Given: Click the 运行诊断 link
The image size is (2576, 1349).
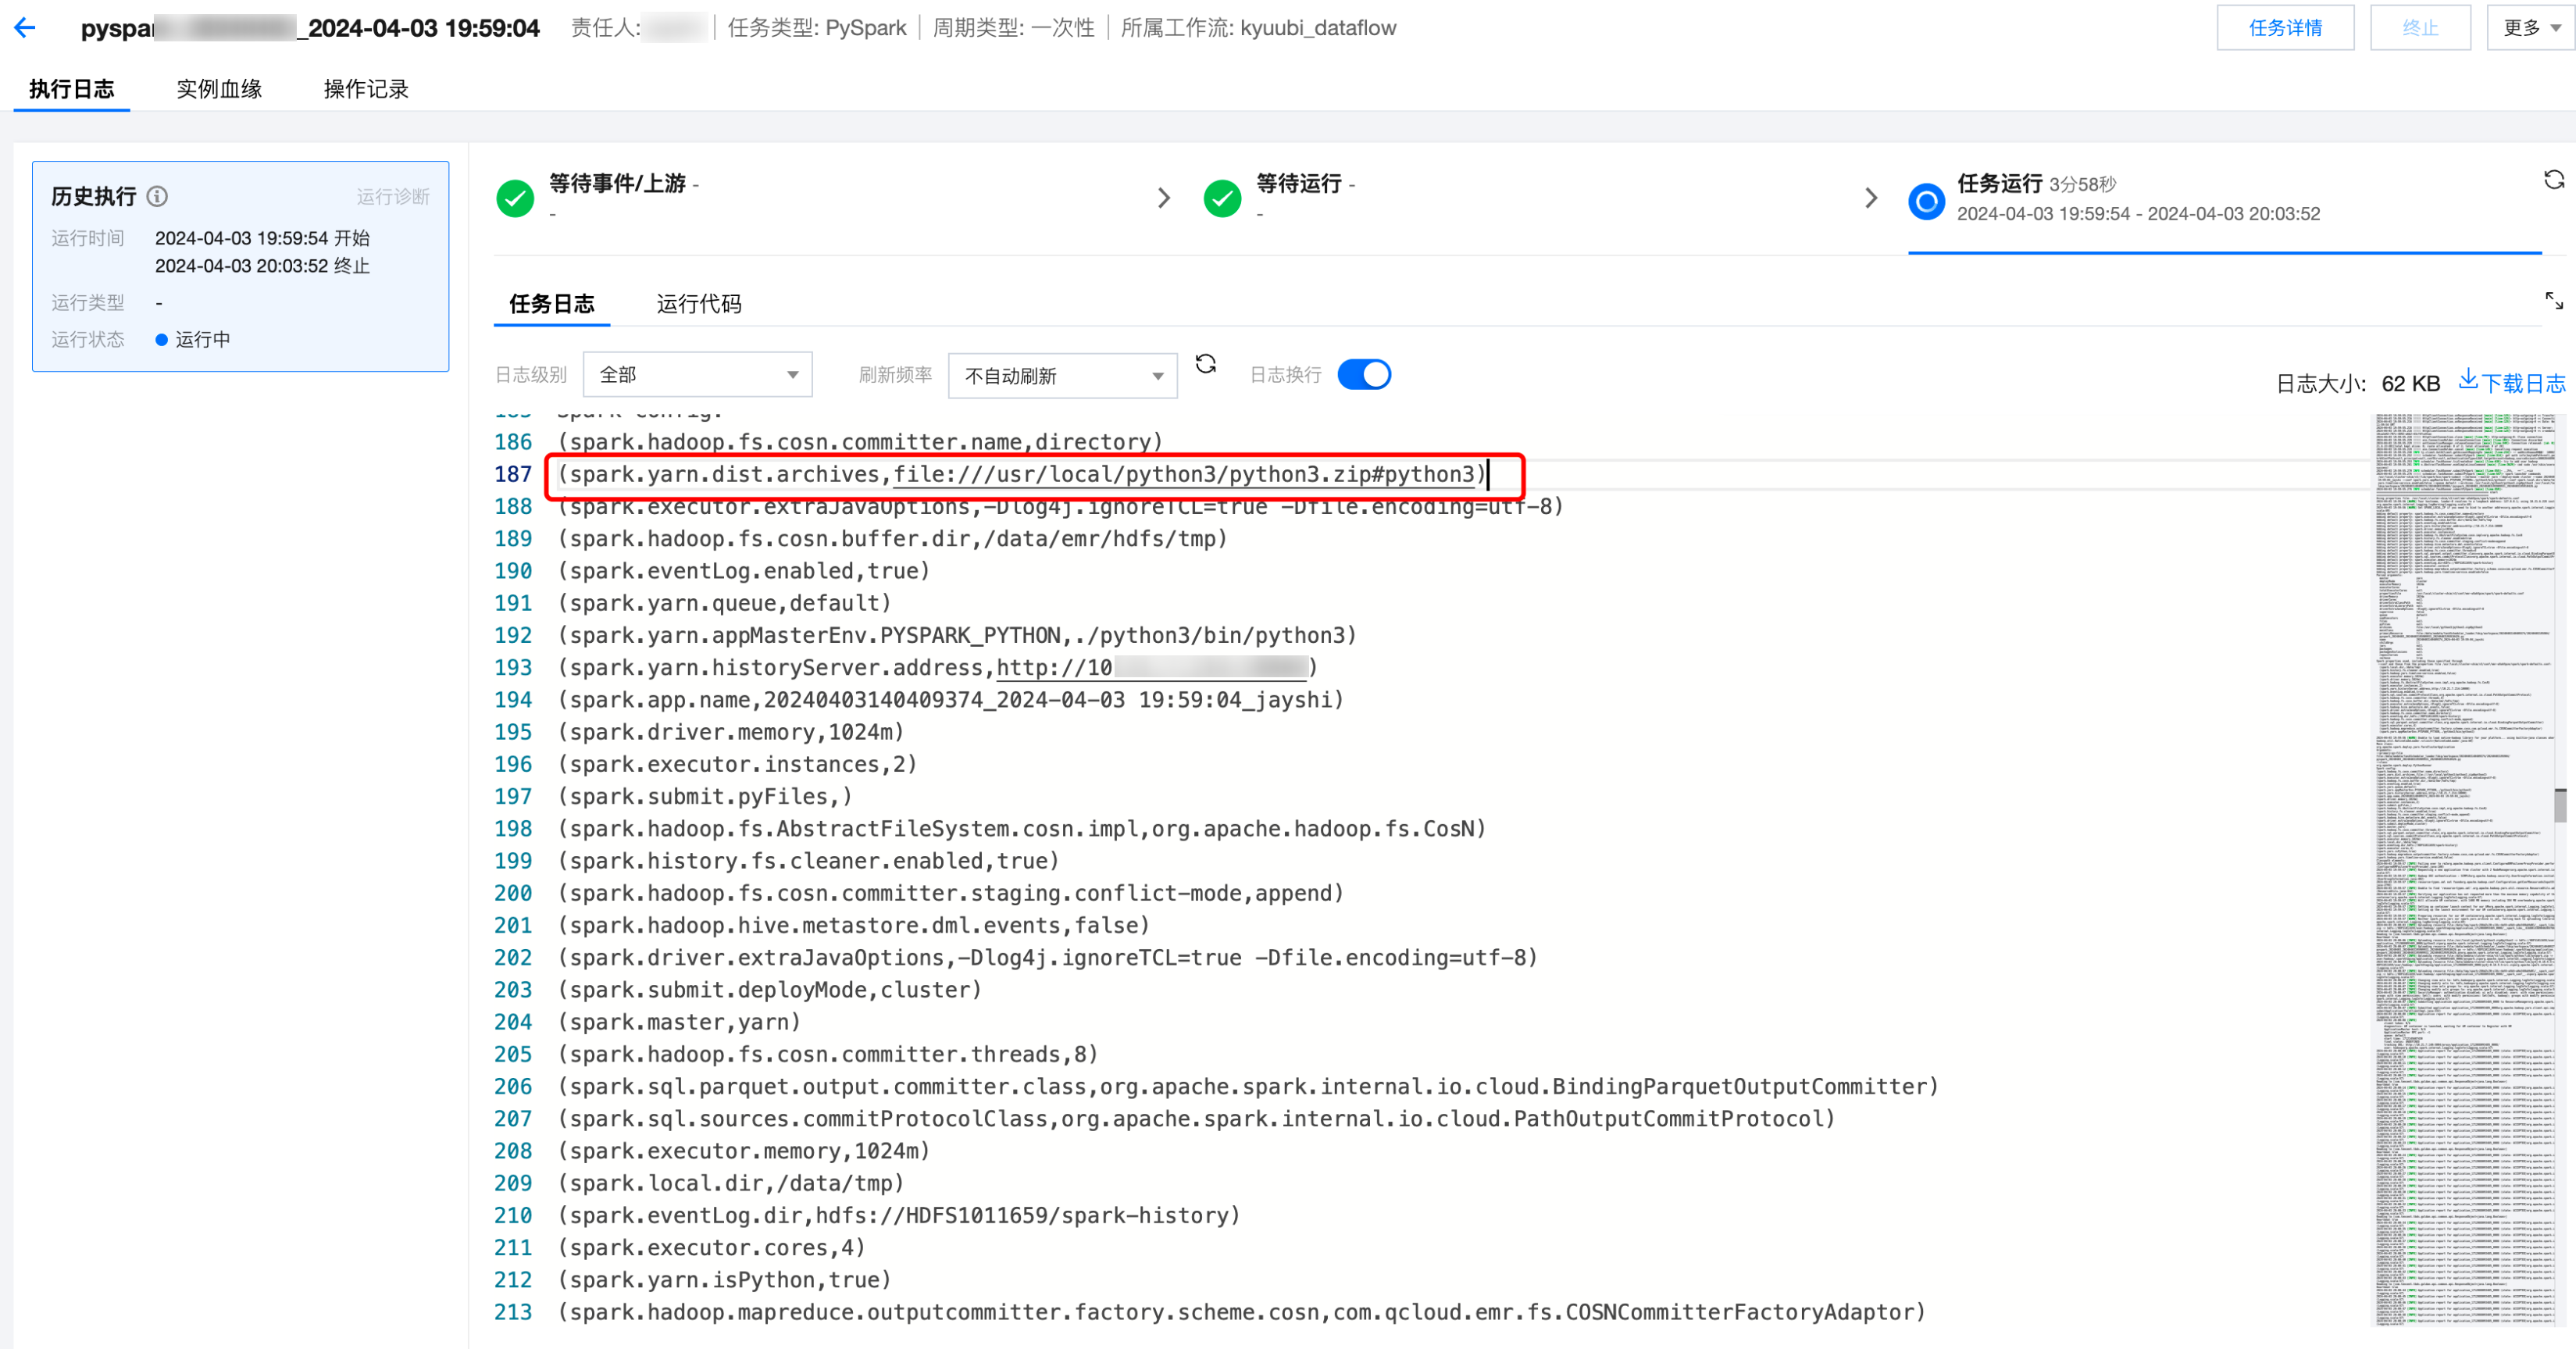Looking at the screenshot, I should (393, 197).
